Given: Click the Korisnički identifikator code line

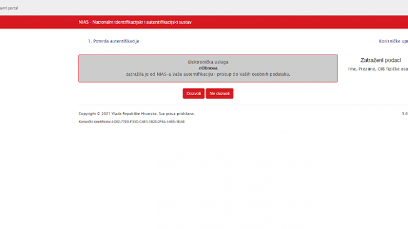Looking at the screenshot, I should coord(131,121).
